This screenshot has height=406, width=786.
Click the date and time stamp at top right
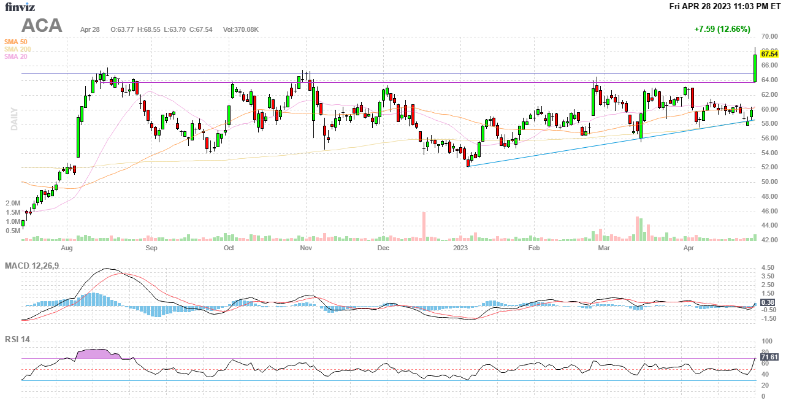point(725,6)
